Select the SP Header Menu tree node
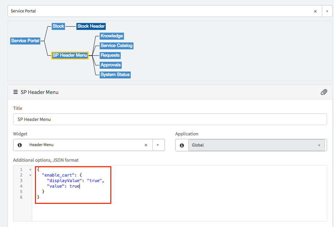This screenshot has width=334, height=227. pyautogui.click(x=70, y=55)
